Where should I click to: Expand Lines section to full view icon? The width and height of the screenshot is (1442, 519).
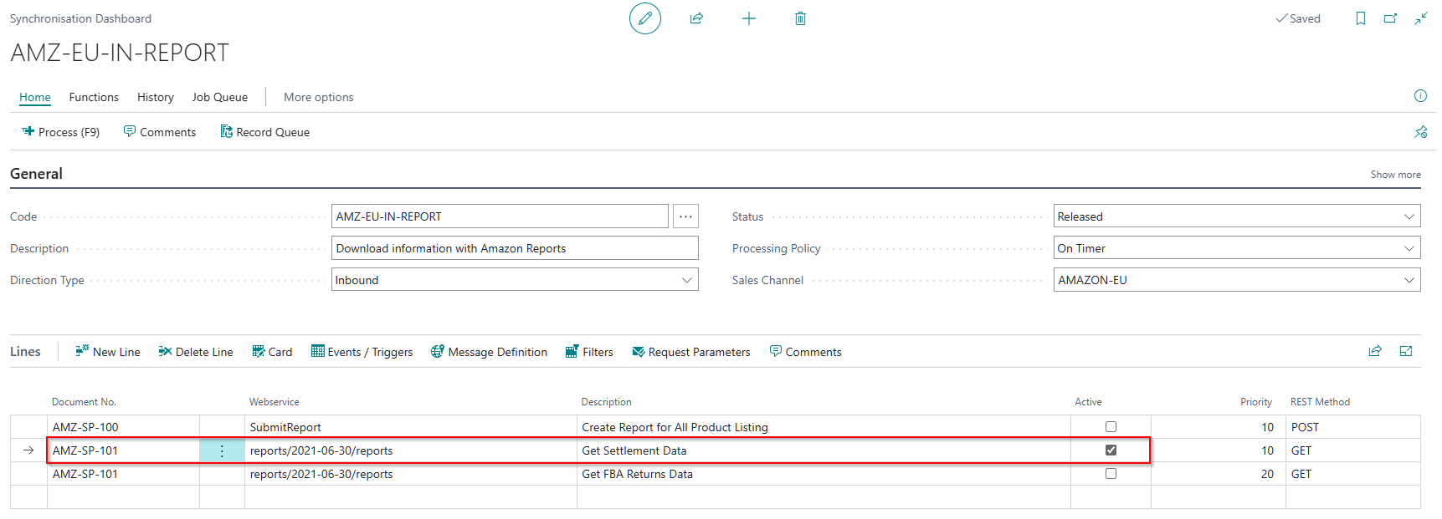[x=1406, y=351]
